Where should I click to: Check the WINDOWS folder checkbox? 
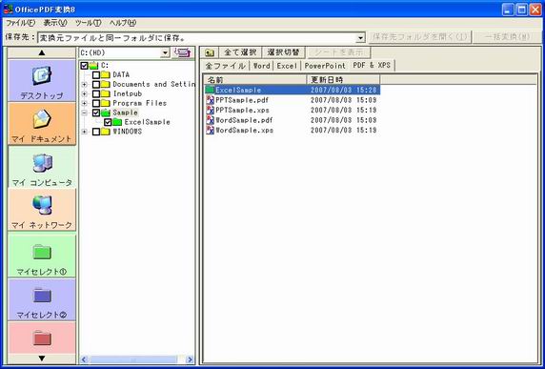pos(96,132)
